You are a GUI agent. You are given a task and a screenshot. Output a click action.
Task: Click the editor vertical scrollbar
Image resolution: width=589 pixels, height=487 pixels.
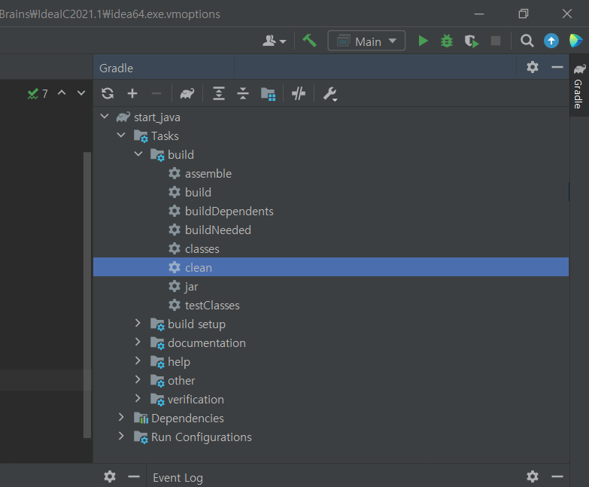(87, 295)
